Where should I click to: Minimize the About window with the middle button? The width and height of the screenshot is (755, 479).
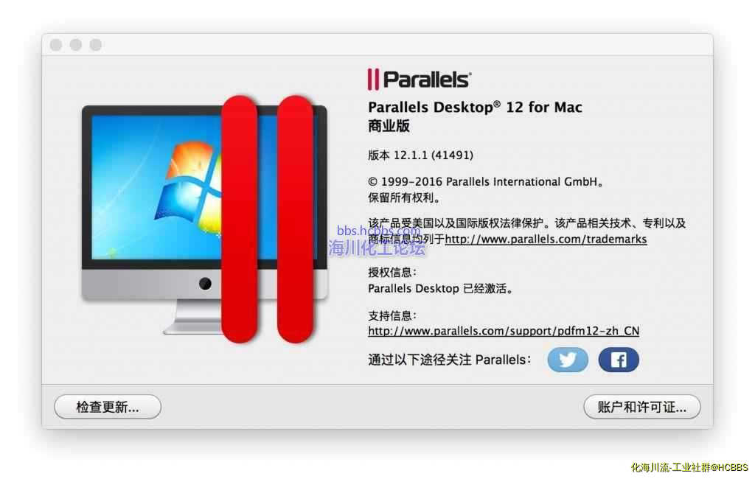(76, 45)
